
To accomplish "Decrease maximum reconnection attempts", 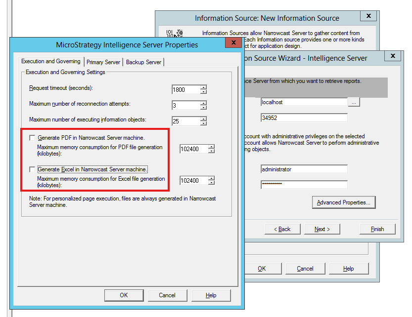I will point(204,108).
